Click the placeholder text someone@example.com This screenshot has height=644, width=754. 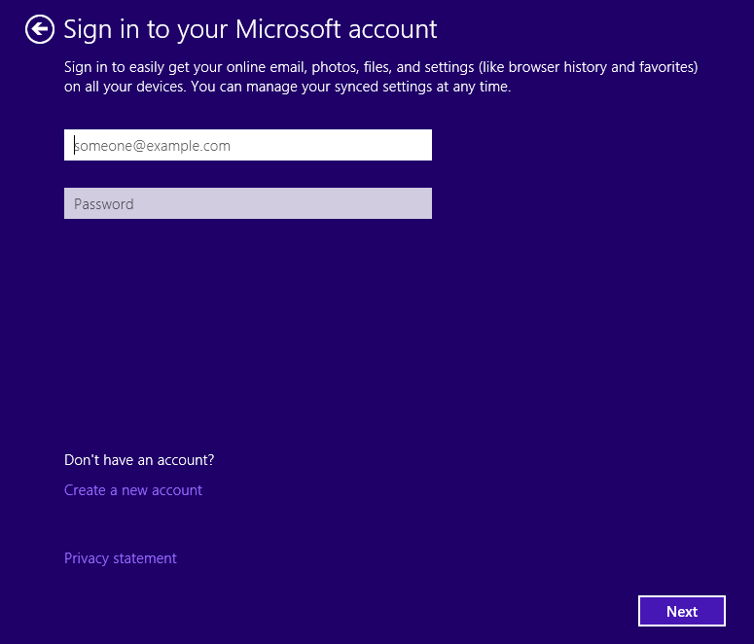coord(153,146)
